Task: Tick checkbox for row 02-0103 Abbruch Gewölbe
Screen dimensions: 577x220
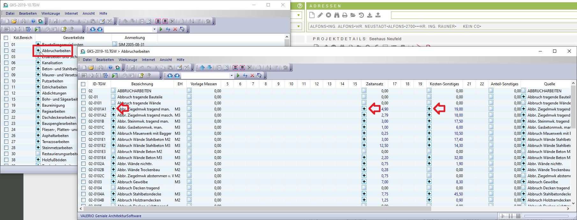Action: click(x=83, y=182)
